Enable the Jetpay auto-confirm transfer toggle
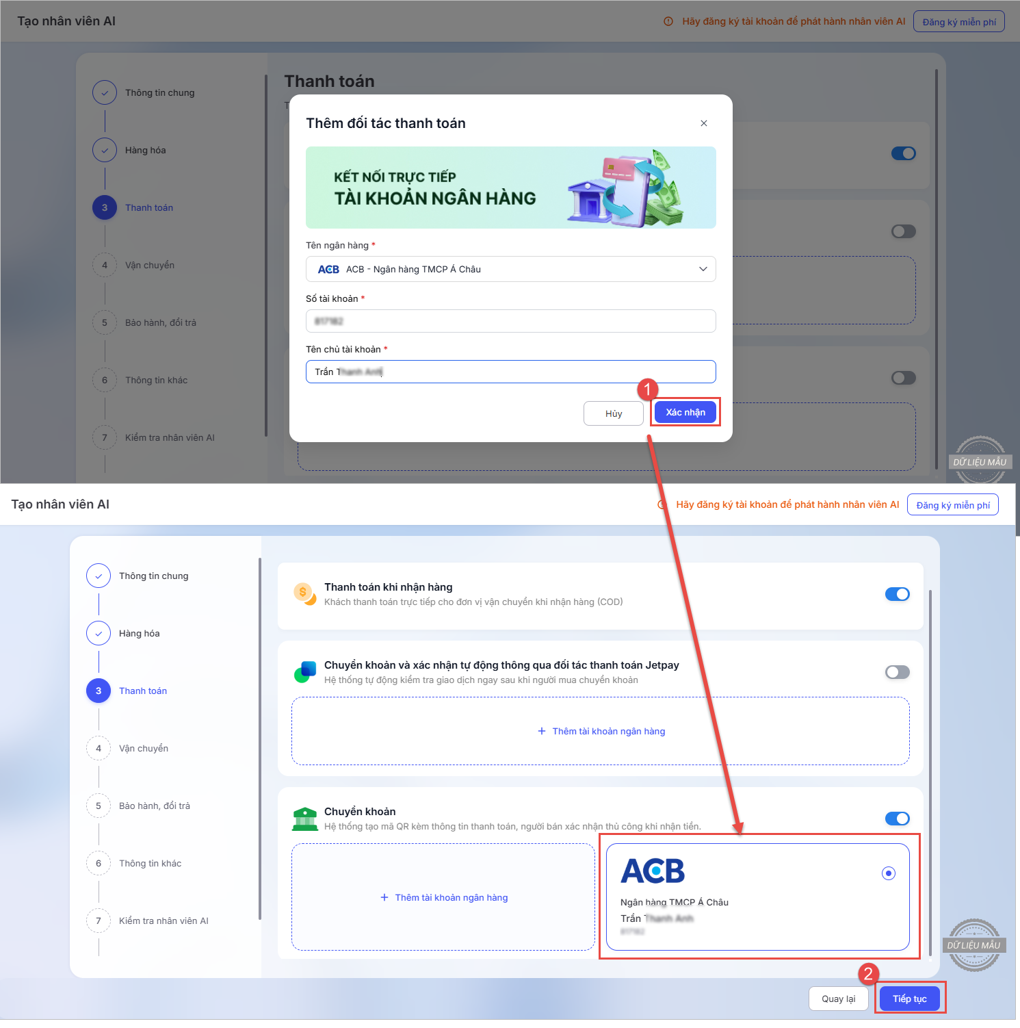 click(x=897, y=672)
